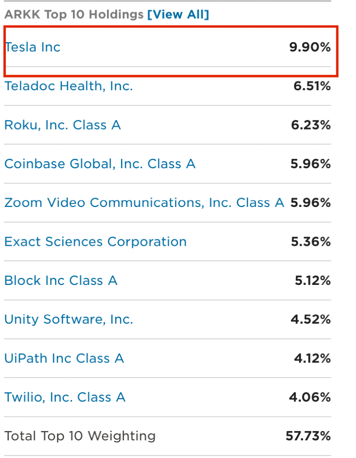Select Roku, Inc. Class A link
The height and width of the screenshot is (458, 356).
coord(62,125)
